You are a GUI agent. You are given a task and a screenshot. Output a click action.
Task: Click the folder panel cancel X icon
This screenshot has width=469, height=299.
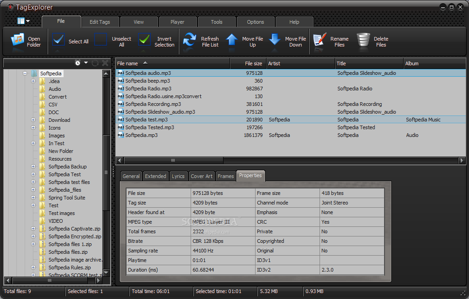[x=105, y=63]
